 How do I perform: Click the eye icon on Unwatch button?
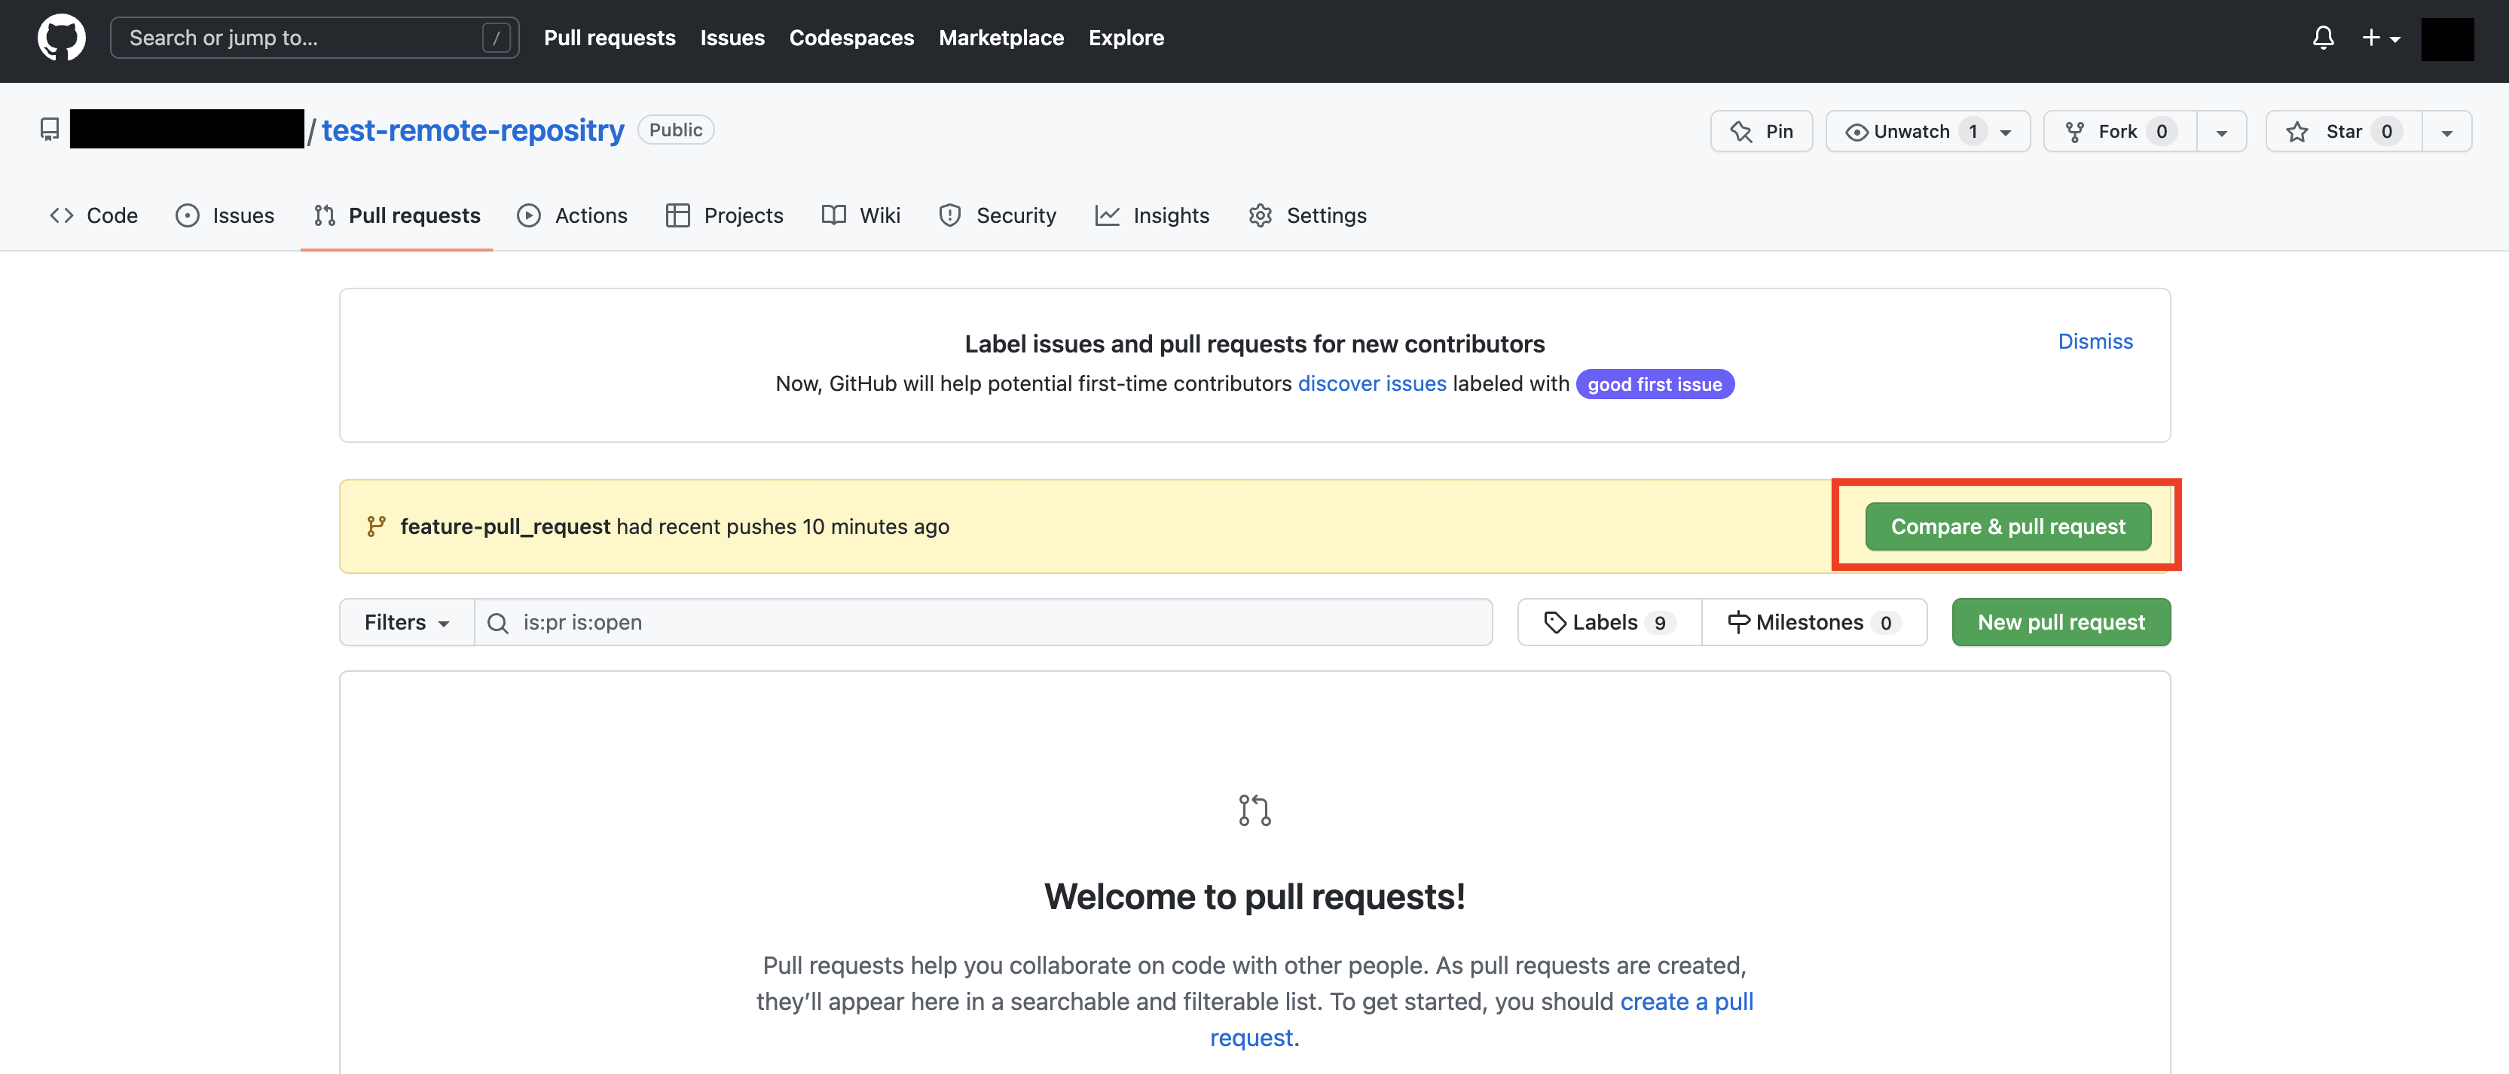pos(1857,133)
